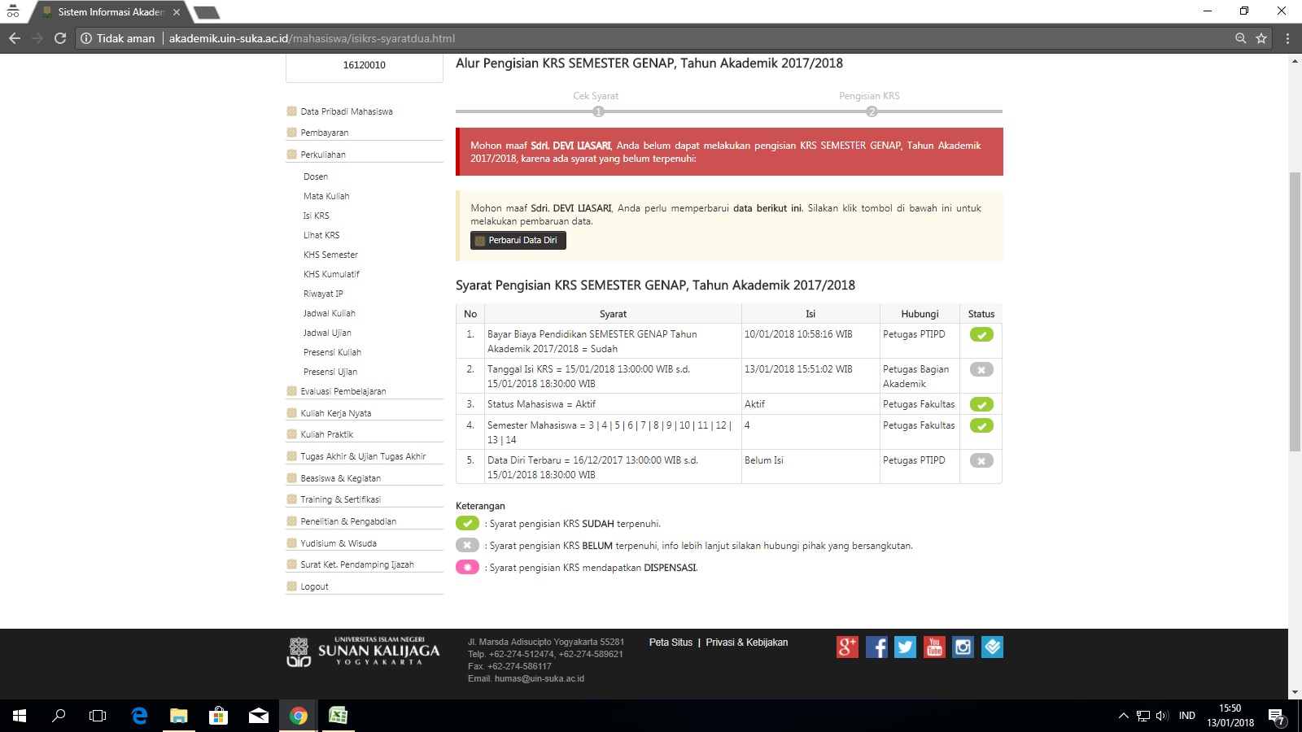Open the Twitter icon in footer
The width and height of the screenshot is (1302, 732).
905,647
